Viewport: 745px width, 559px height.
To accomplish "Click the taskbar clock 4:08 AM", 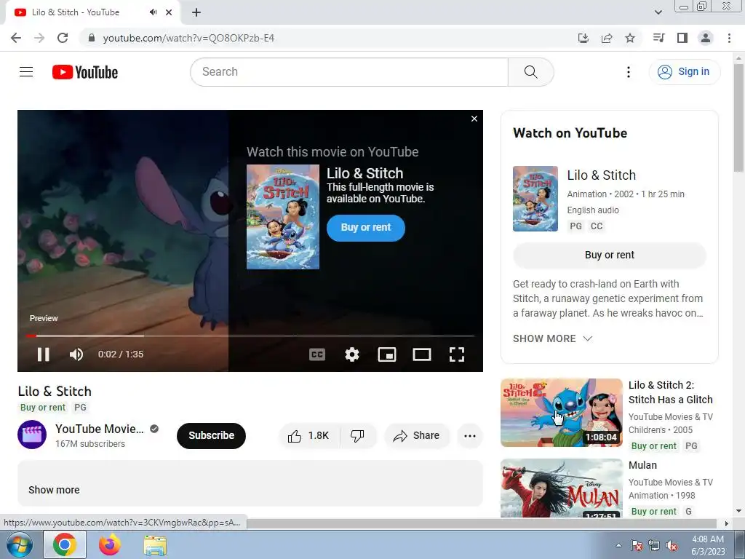I will (708, 539).
